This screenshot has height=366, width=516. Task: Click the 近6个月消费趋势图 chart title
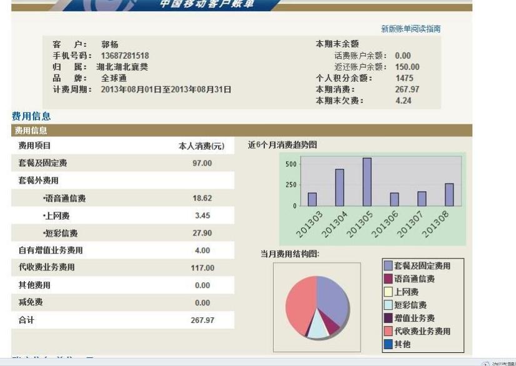tap(282, 145)
